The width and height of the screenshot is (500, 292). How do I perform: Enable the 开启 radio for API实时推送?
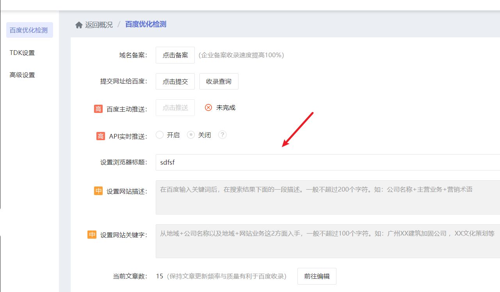160,135
